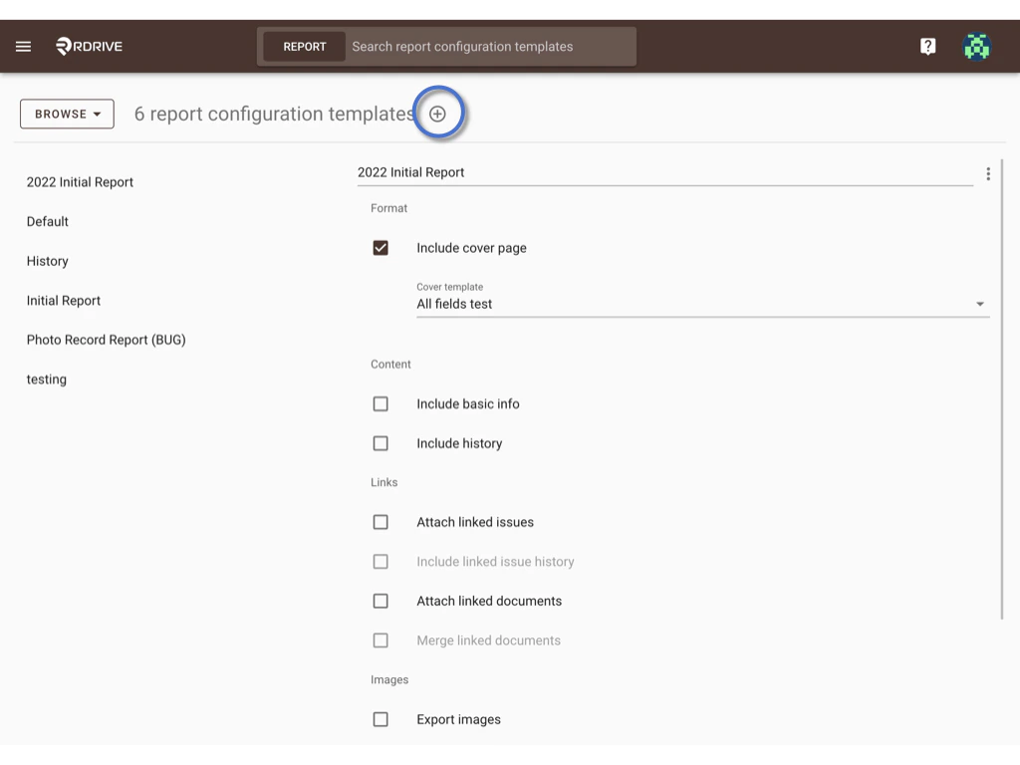Enable the Include basic info checkbox
The width and height of the screenshot is (1020, 765).
point(381,403)
